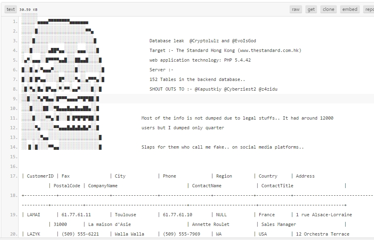
Task: Select the LAZYK customer ID
Action: click(34, 234)
